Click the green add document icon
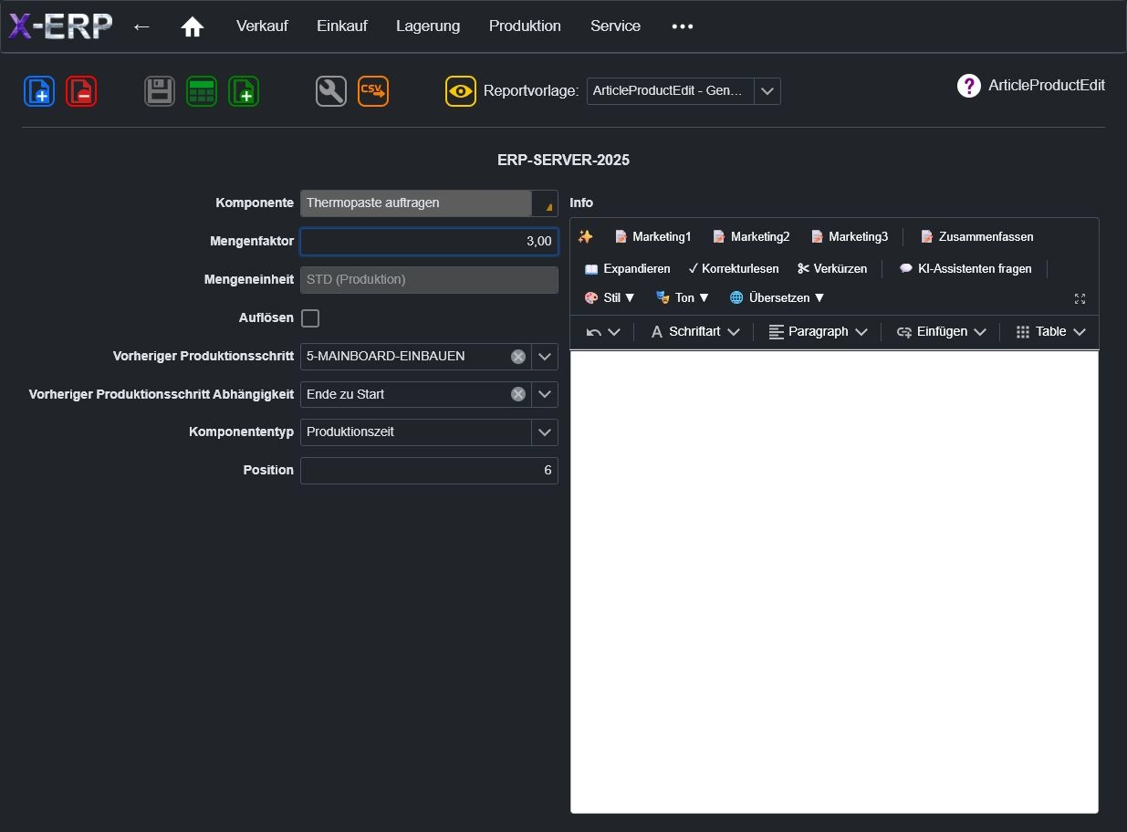The height and width of the screenshot is (832, 1127). point(244,91)
